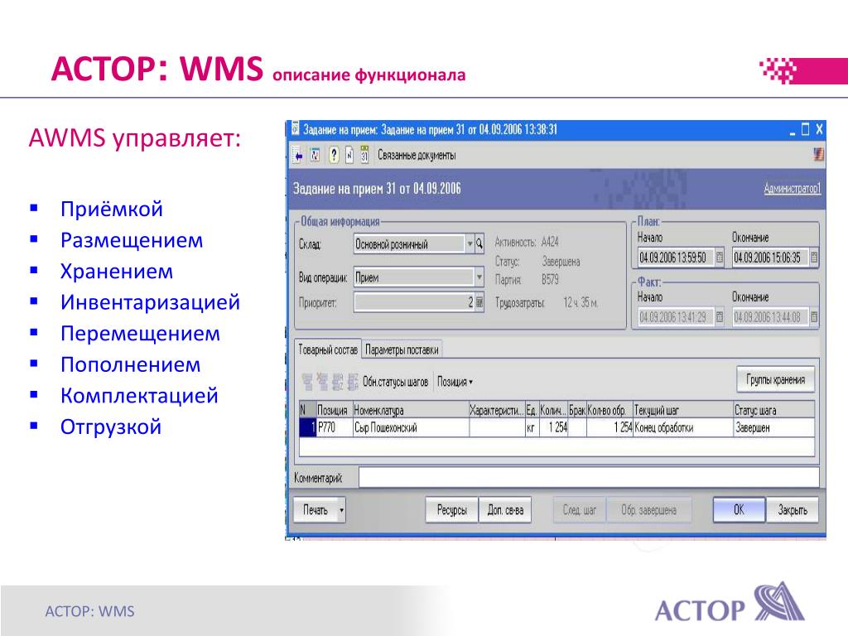848x636 pixels.
Task: Click the toolbar icon right of the back arrow
Action: (x=316, y=156)
